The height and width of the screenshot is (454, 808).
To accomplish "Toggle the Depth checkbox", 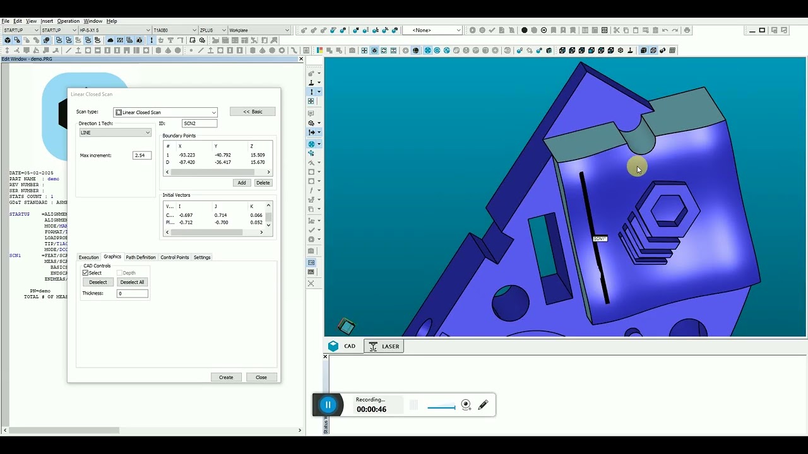I will (119, 273).
